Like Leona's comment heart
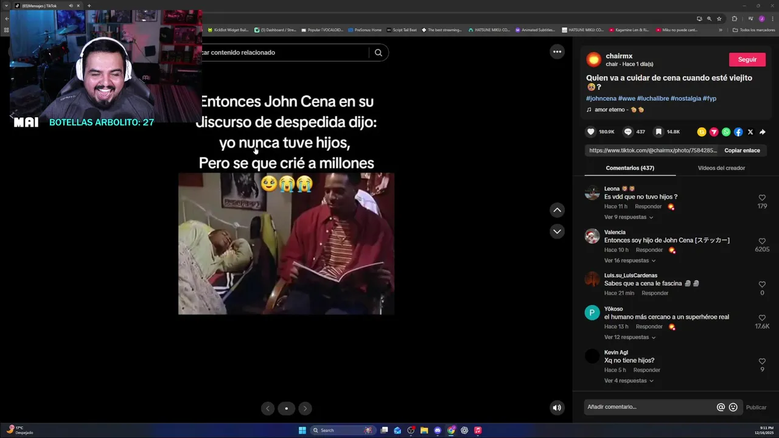Image resolution: width=779 pixels, height=438 pixels. click(x=762, y=198)
